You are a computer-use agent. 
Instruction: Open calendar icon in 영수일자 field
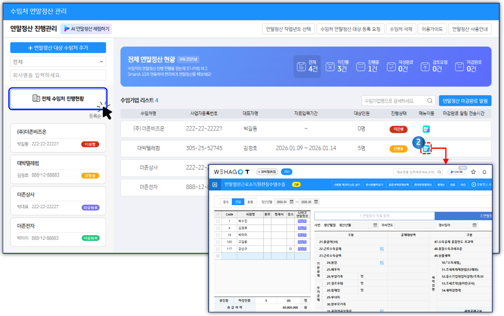[474, 225]
